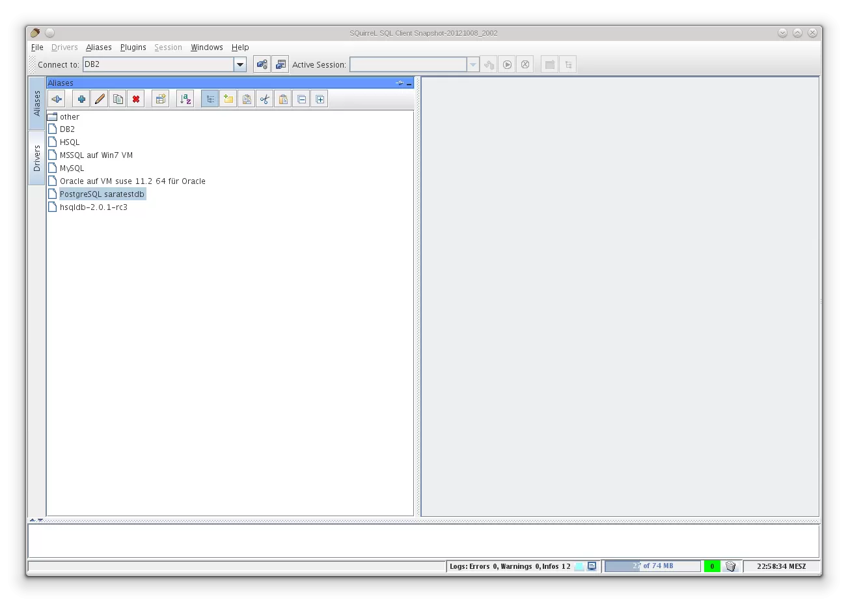The image size is (848, 602).
Task: Run the garbage collector in the status bar
Action: [x=730, y=566]
